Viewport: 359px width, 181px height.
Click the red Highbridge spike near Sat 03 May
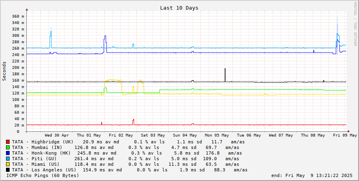point(133,122)
